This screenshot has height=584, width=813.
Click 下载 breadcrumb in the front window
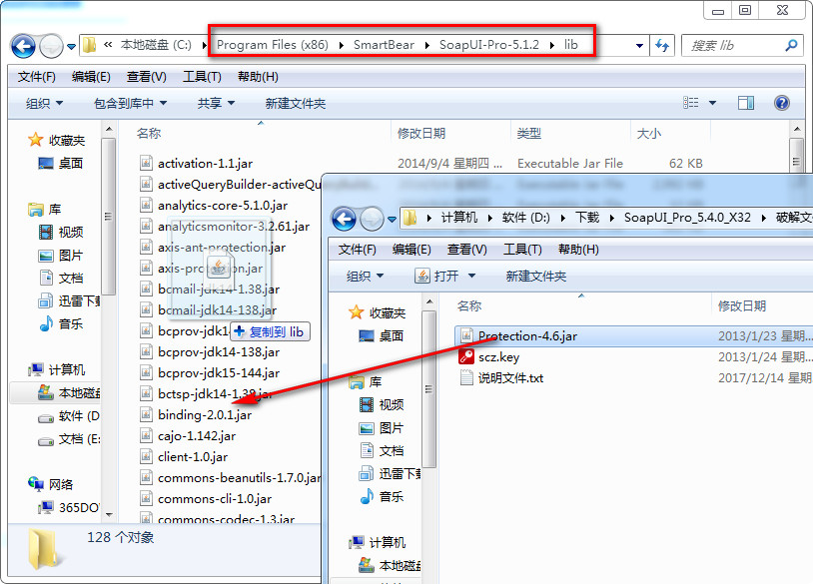587,217
